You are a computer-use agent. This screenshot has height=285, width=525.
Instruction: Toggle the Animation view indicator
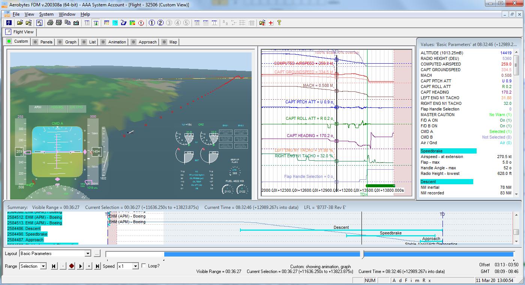point(103,42)
